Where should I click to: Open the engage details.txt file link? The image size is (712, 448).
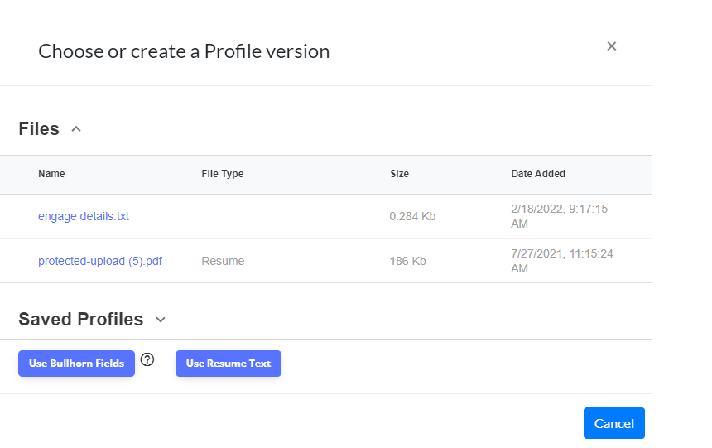tap(84, 216)
